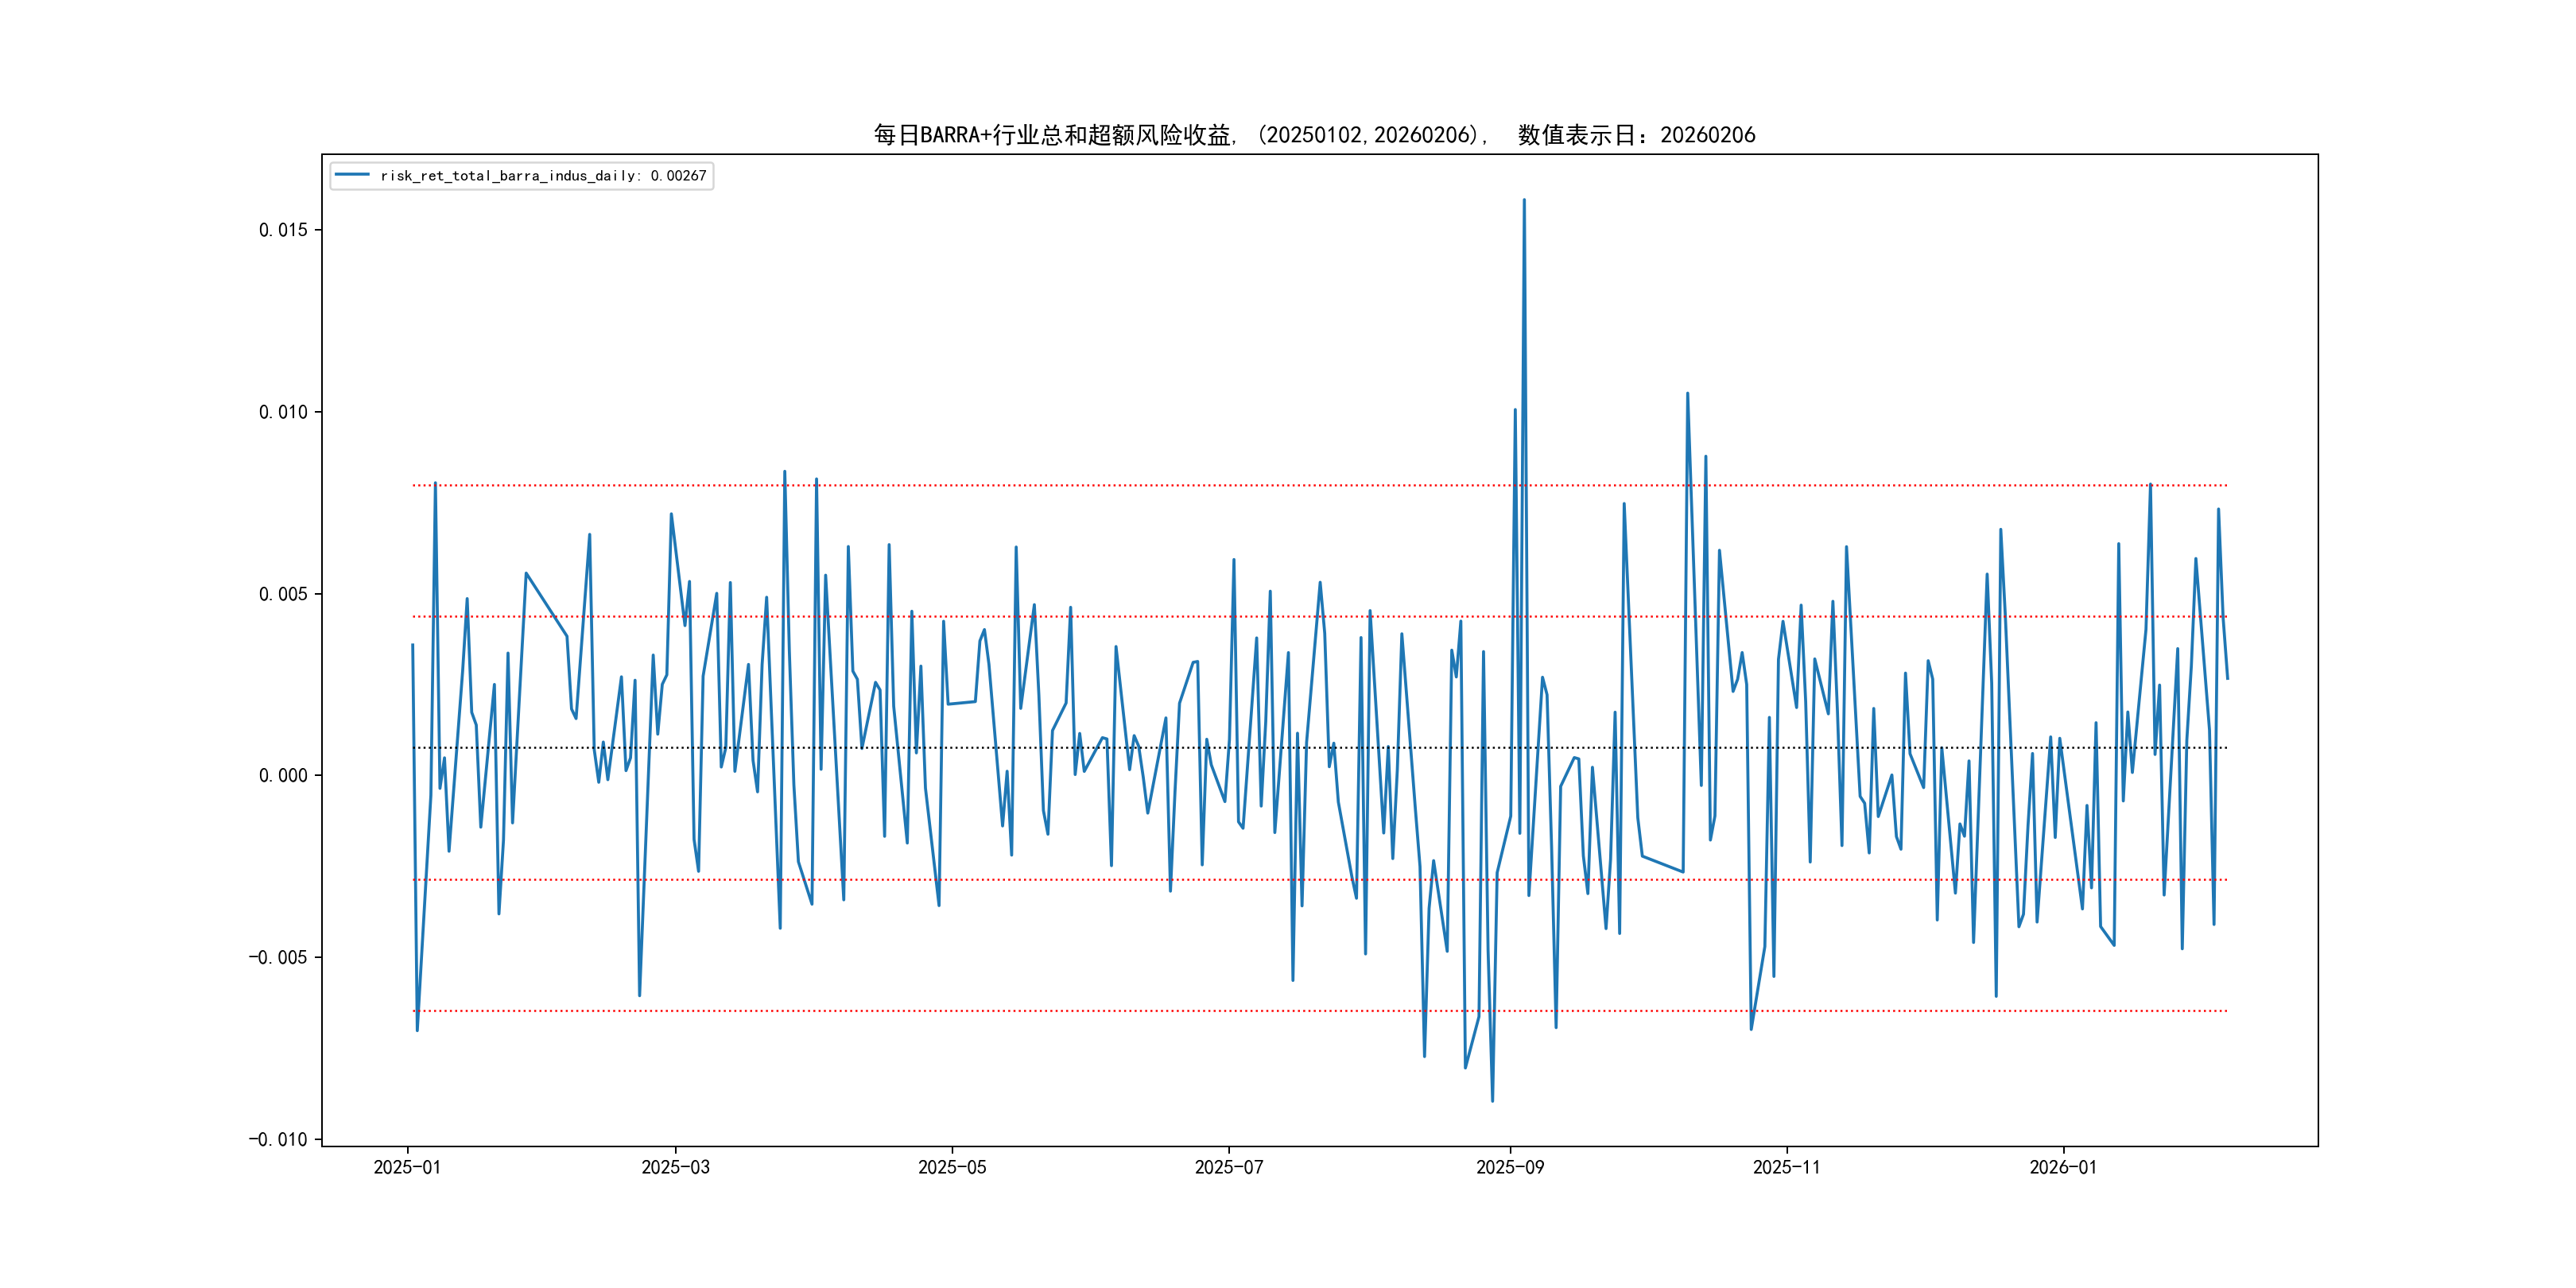Viewport: 2576px width, 1288px height.
Task: Click the 0.010 y-axis tick label
Action: pyautogui.click(x=283, y=412)
